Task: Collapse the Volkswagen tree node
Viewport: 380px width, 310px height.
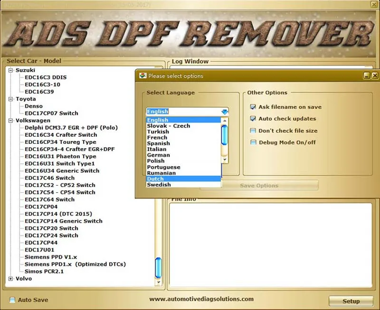Action: [10, 121]
